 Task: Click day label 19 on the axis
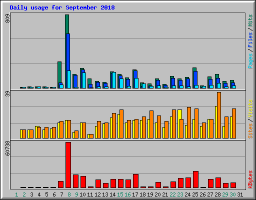(150, 194)
